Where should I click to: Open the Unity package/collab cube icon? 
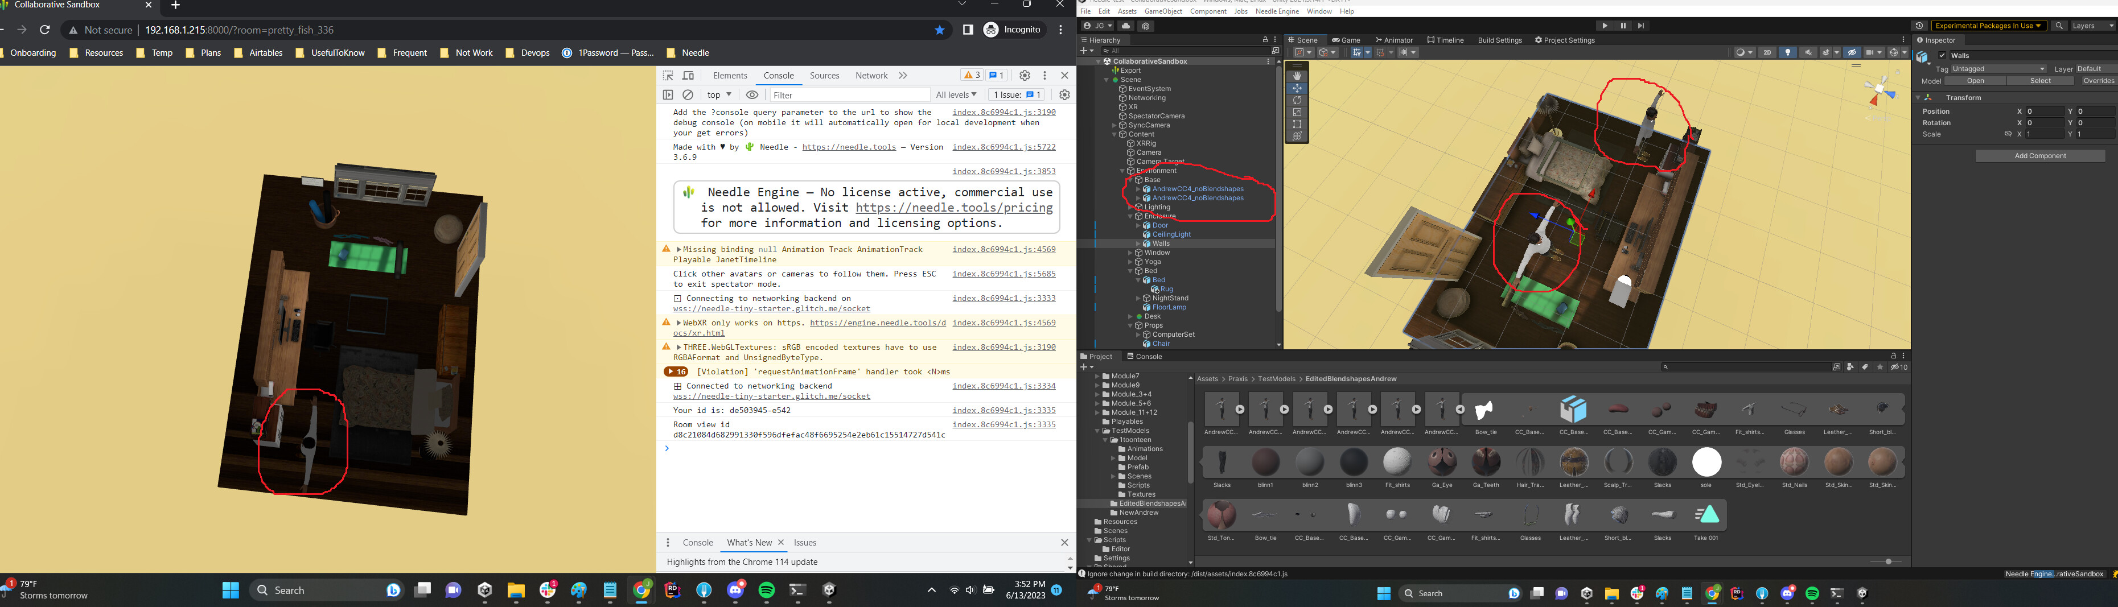coord(1146,26)
